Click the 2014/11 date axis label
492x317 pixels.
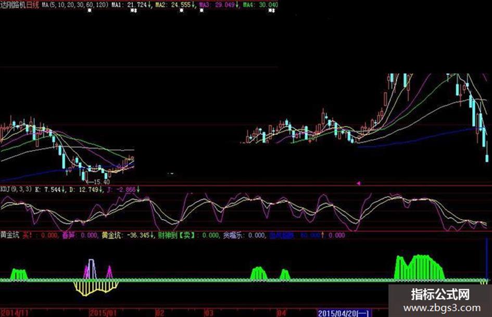[15, 313]
